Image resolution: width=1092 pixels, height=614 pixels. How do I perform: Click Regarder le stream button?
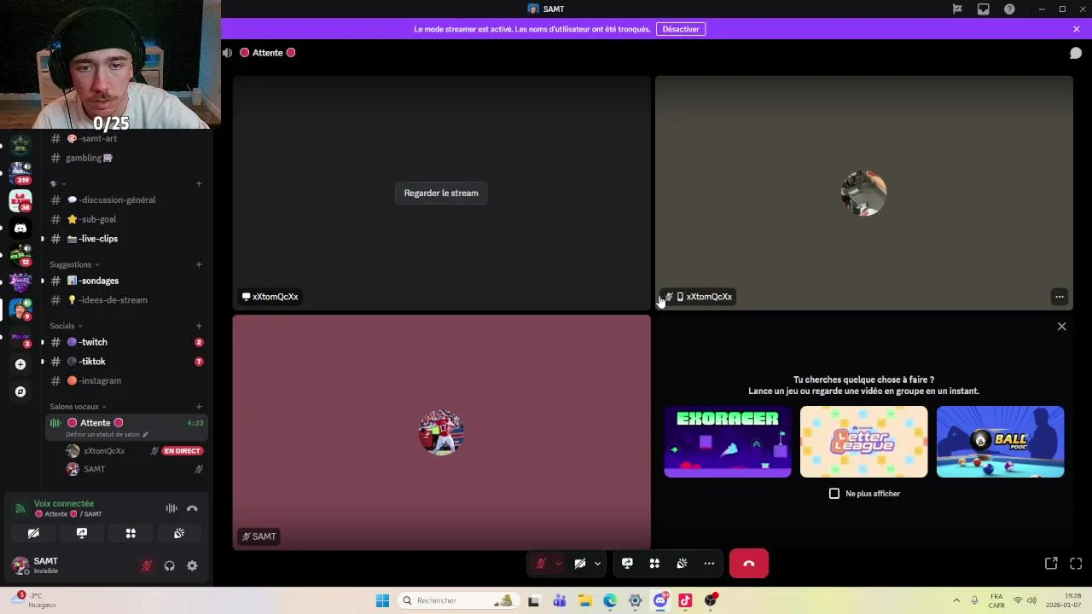(x=441, y=193)
